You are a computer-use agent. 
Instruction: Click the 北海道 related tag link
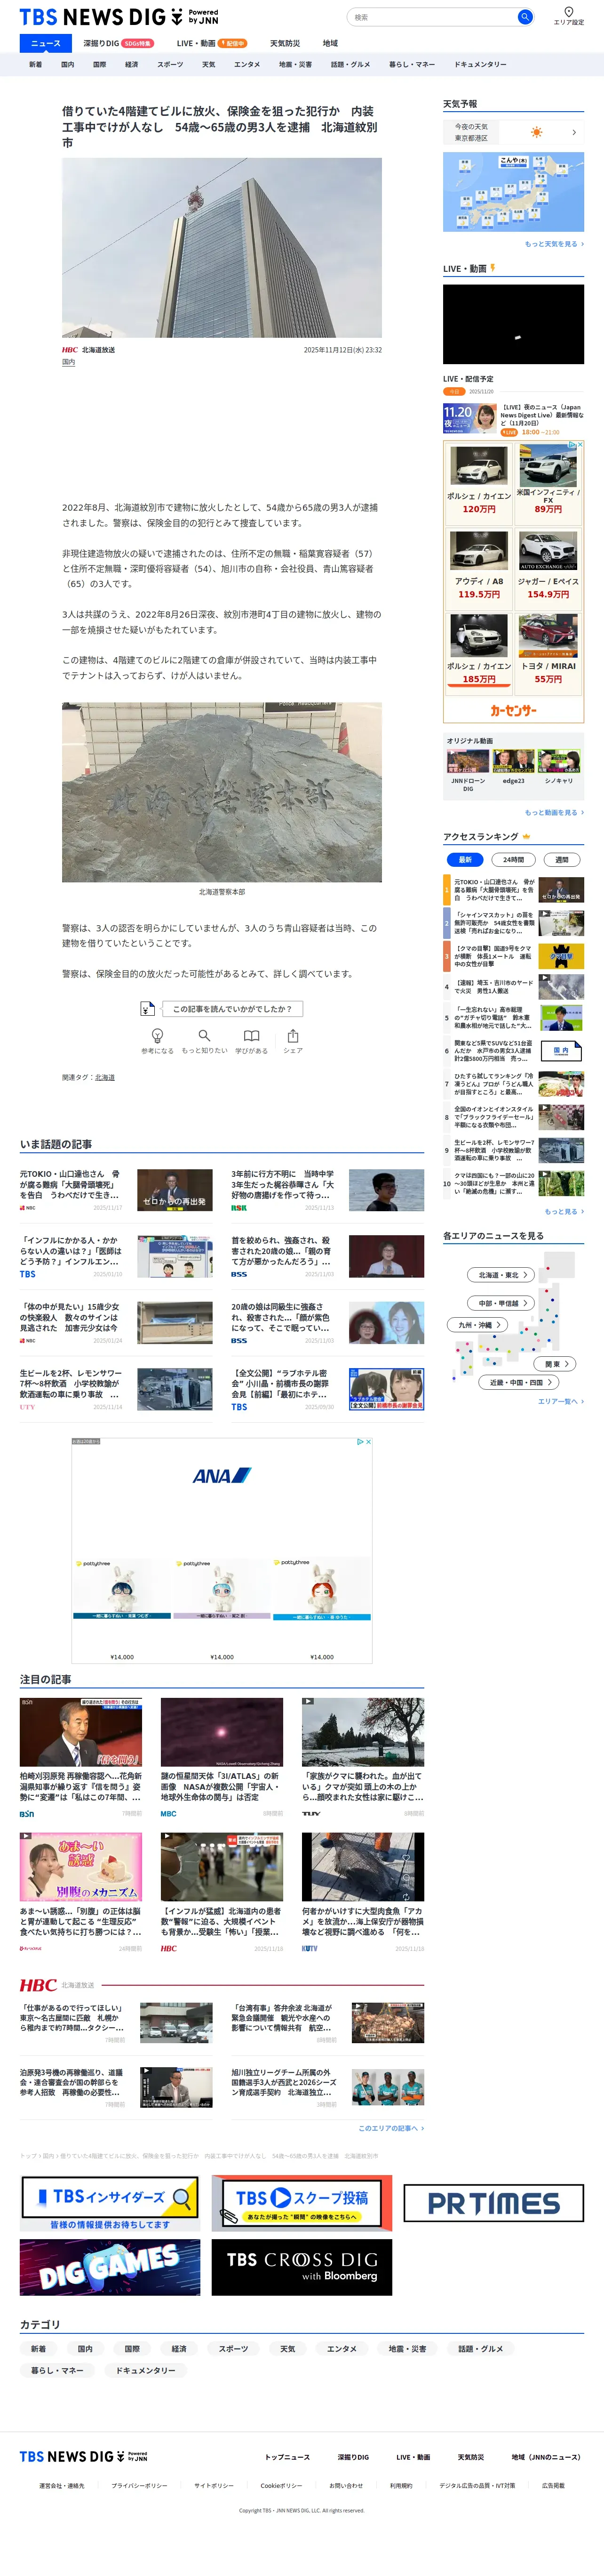105,1077
